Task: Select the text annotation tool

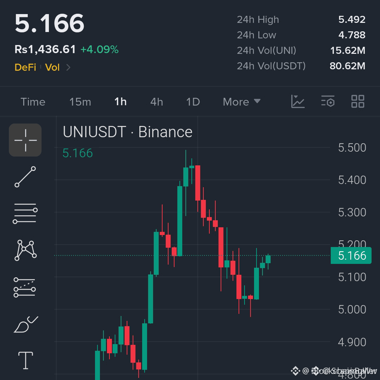Action: pos(26,360)
